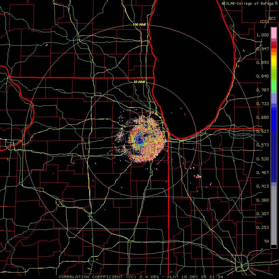Click the black radar site dot at the center of the echoes

139,140
